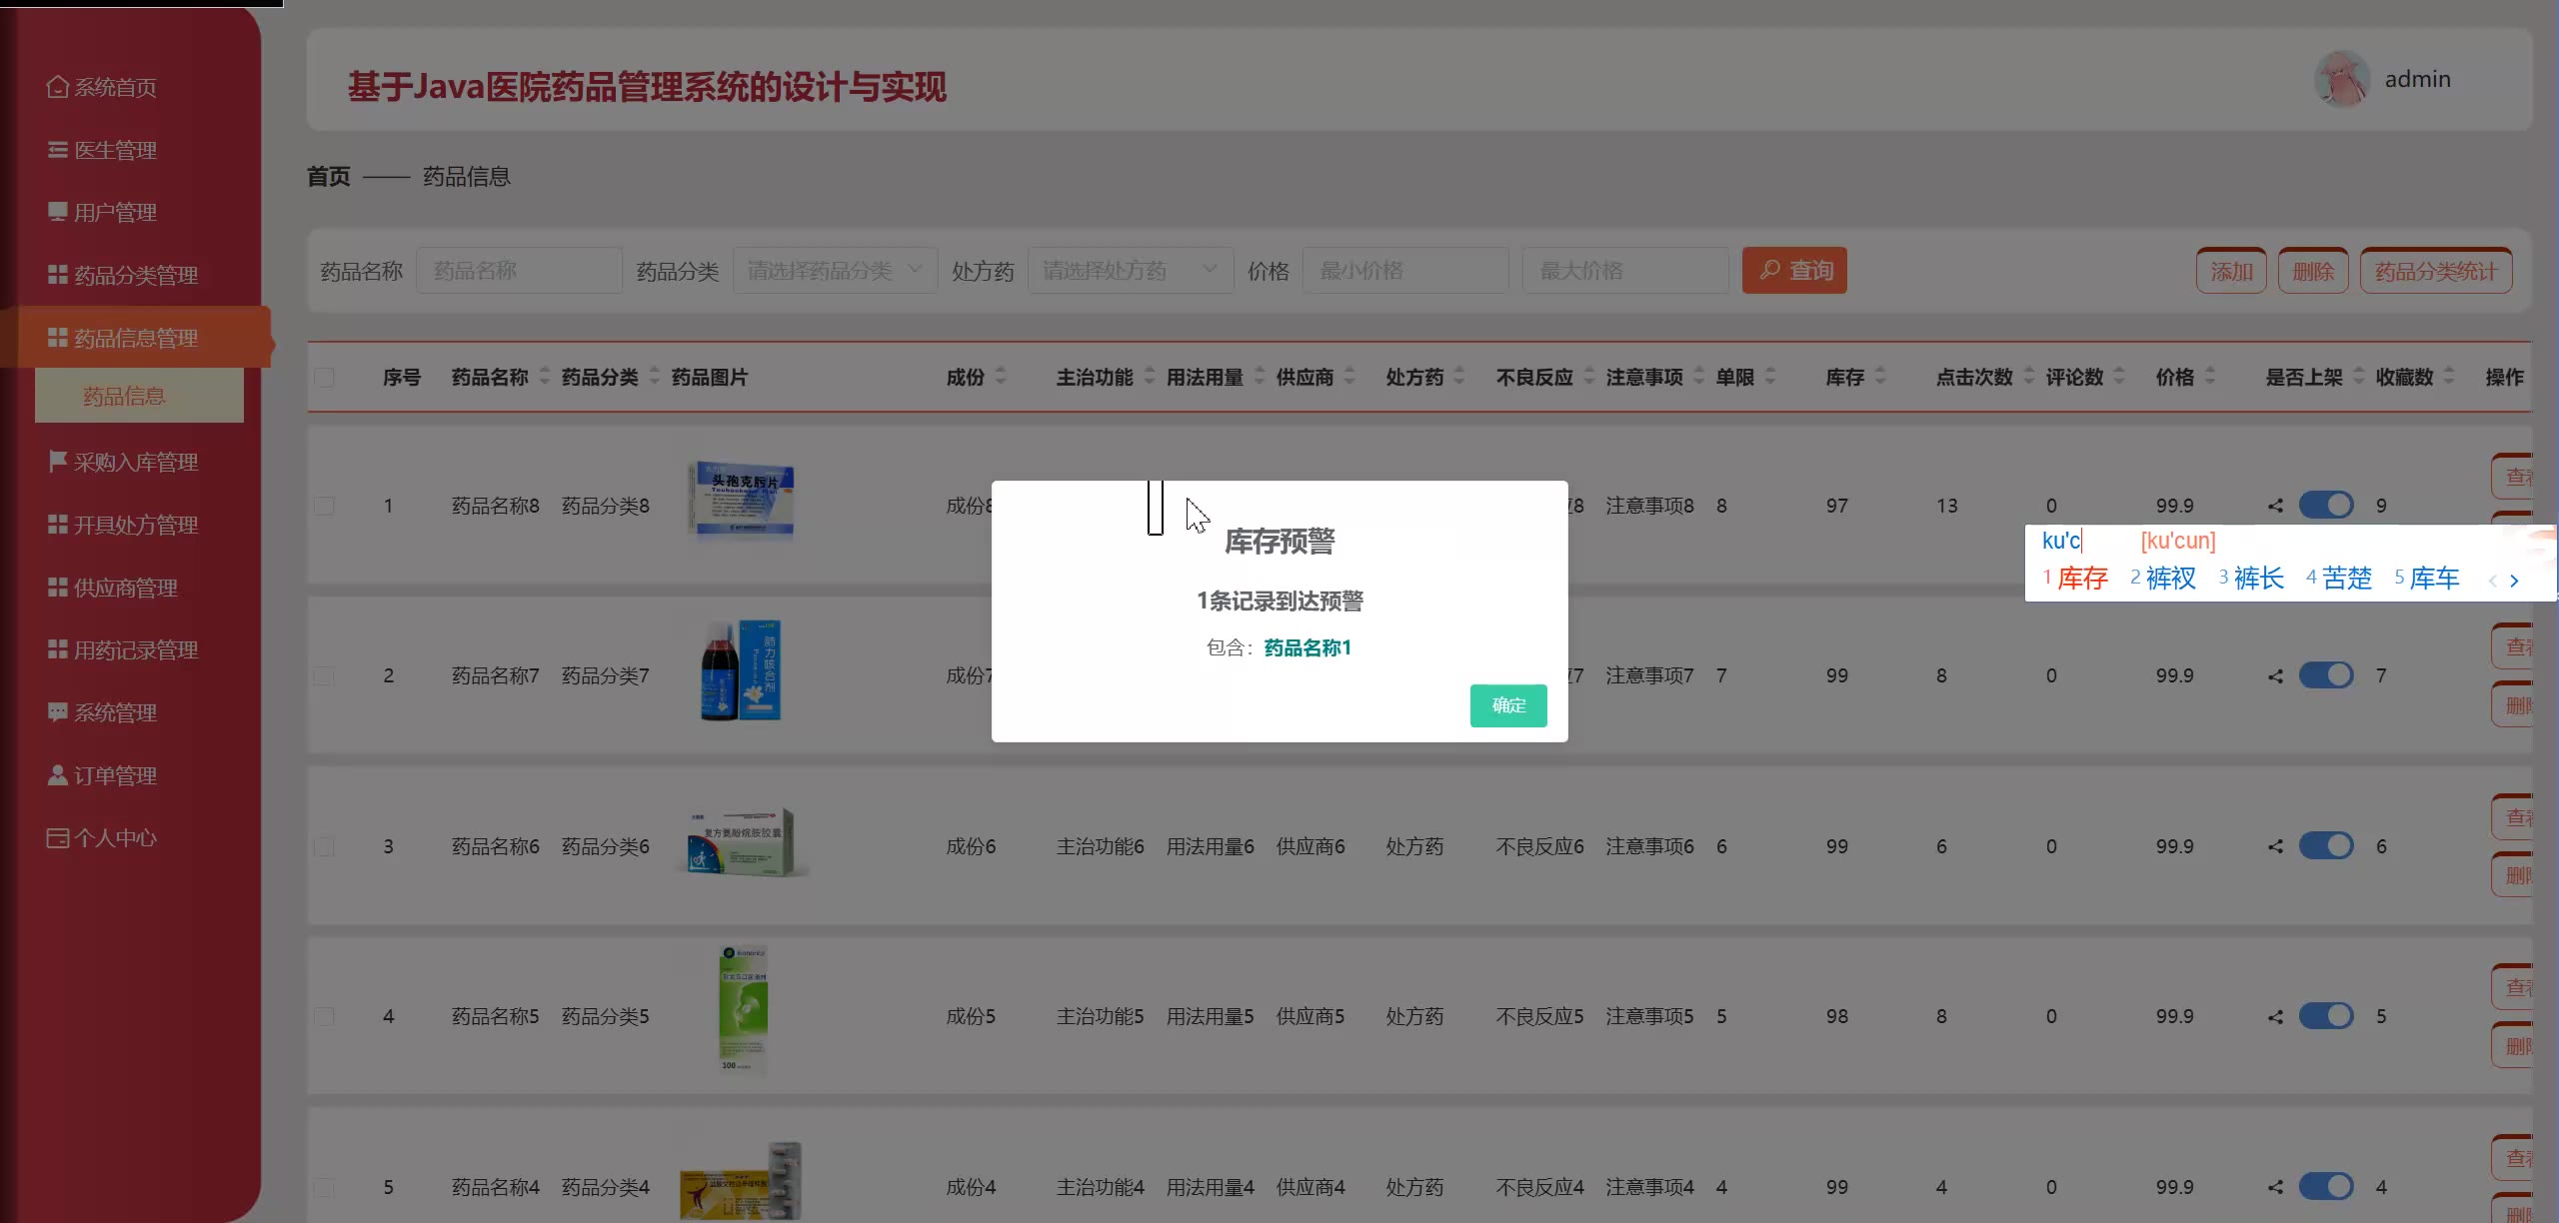Click the home icon beside 系统首页
Screen dimensions: 2559x1223
57,87
